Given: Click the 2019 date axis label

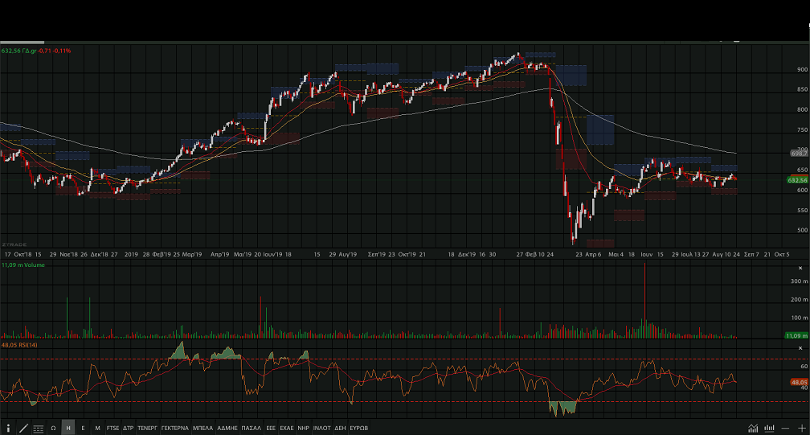Looking at the screenshot, I should (131, 255).
